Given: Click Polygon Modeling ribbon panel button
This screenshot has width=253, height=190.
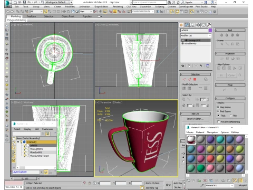Looking at the screenshot, I should (17, 20).
